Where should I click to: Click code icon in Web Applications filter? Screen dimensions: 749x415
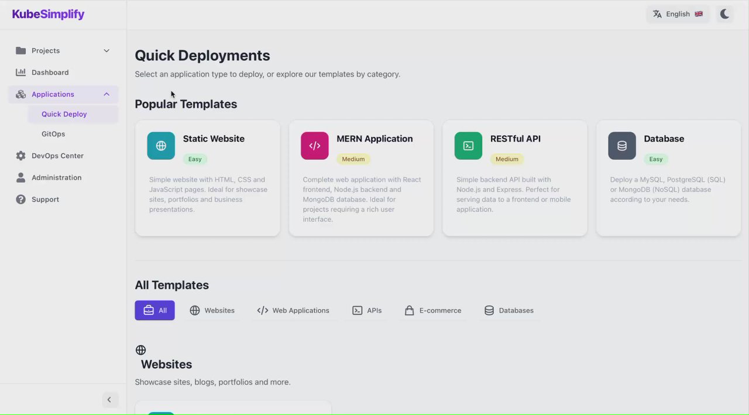263,310
